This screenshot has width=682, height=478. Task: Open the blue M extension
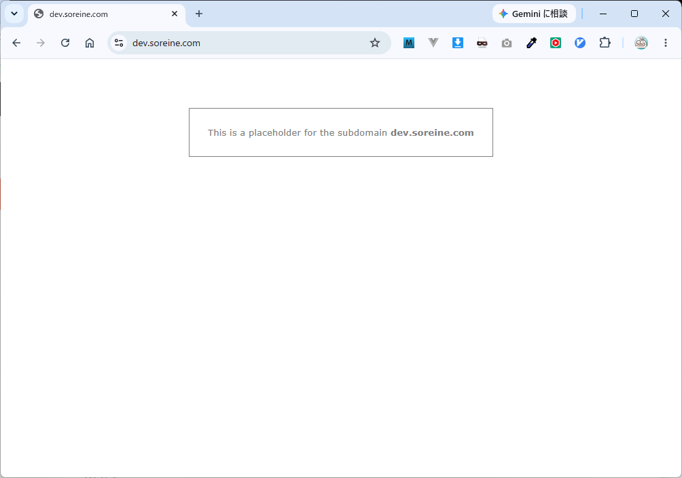(x=408, y=43)
